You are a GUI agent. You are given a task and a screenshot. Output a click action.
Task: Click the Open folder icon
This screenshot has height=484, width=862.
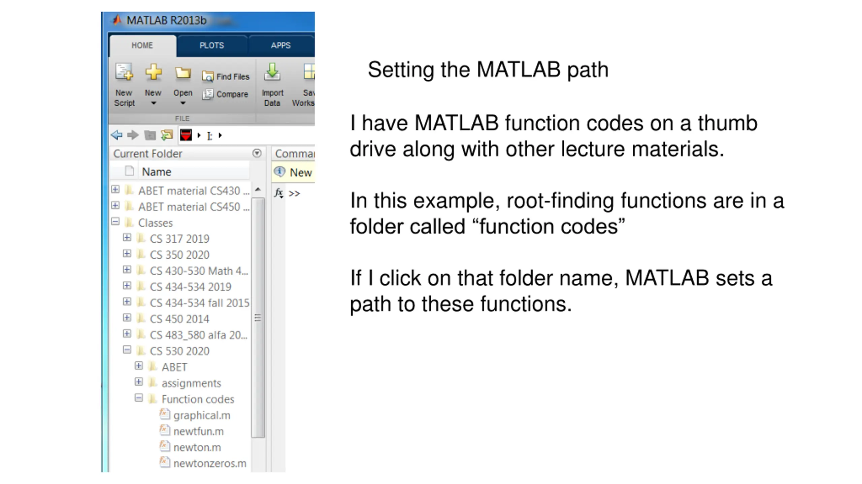click(x=183, y=73)
